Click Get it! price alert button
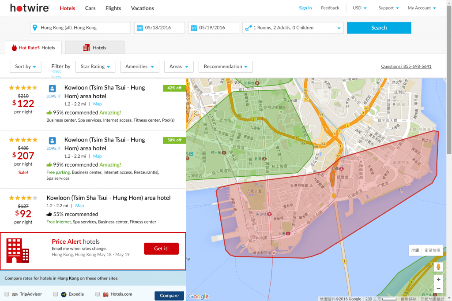The height and width of the screenshot is (301, 452). click(161, 249)
